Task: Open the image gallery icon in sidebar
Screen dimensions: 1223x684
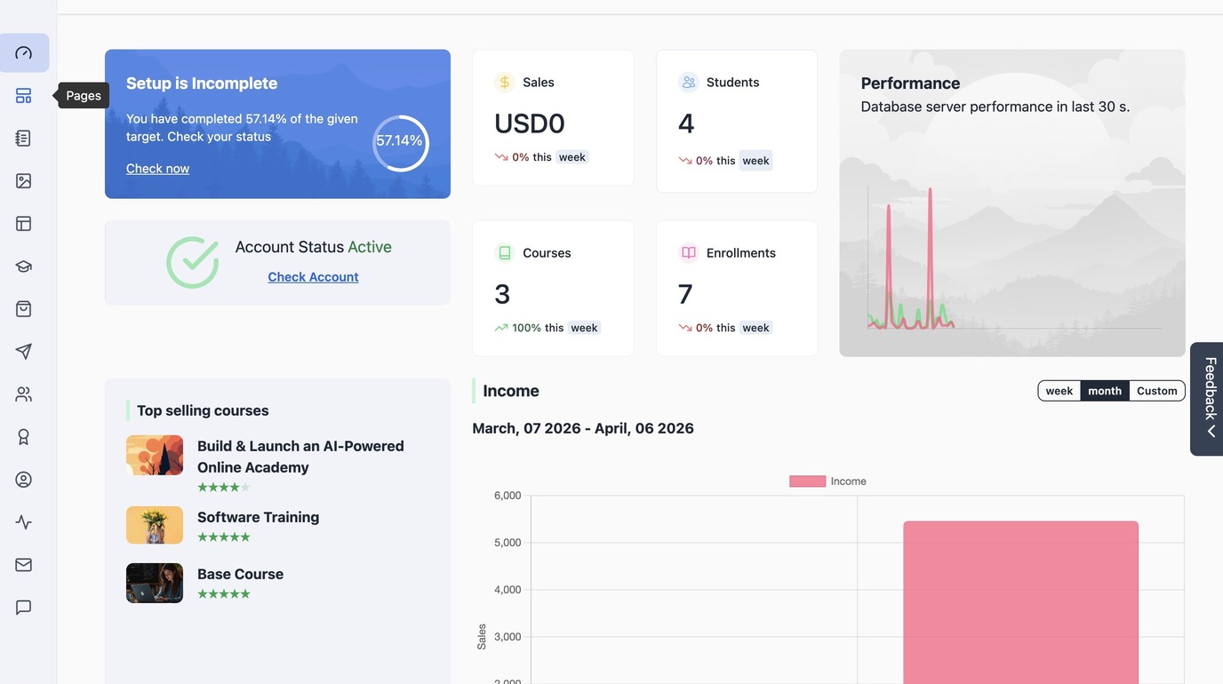Action: pyautogui.click(x=24, y=181)
